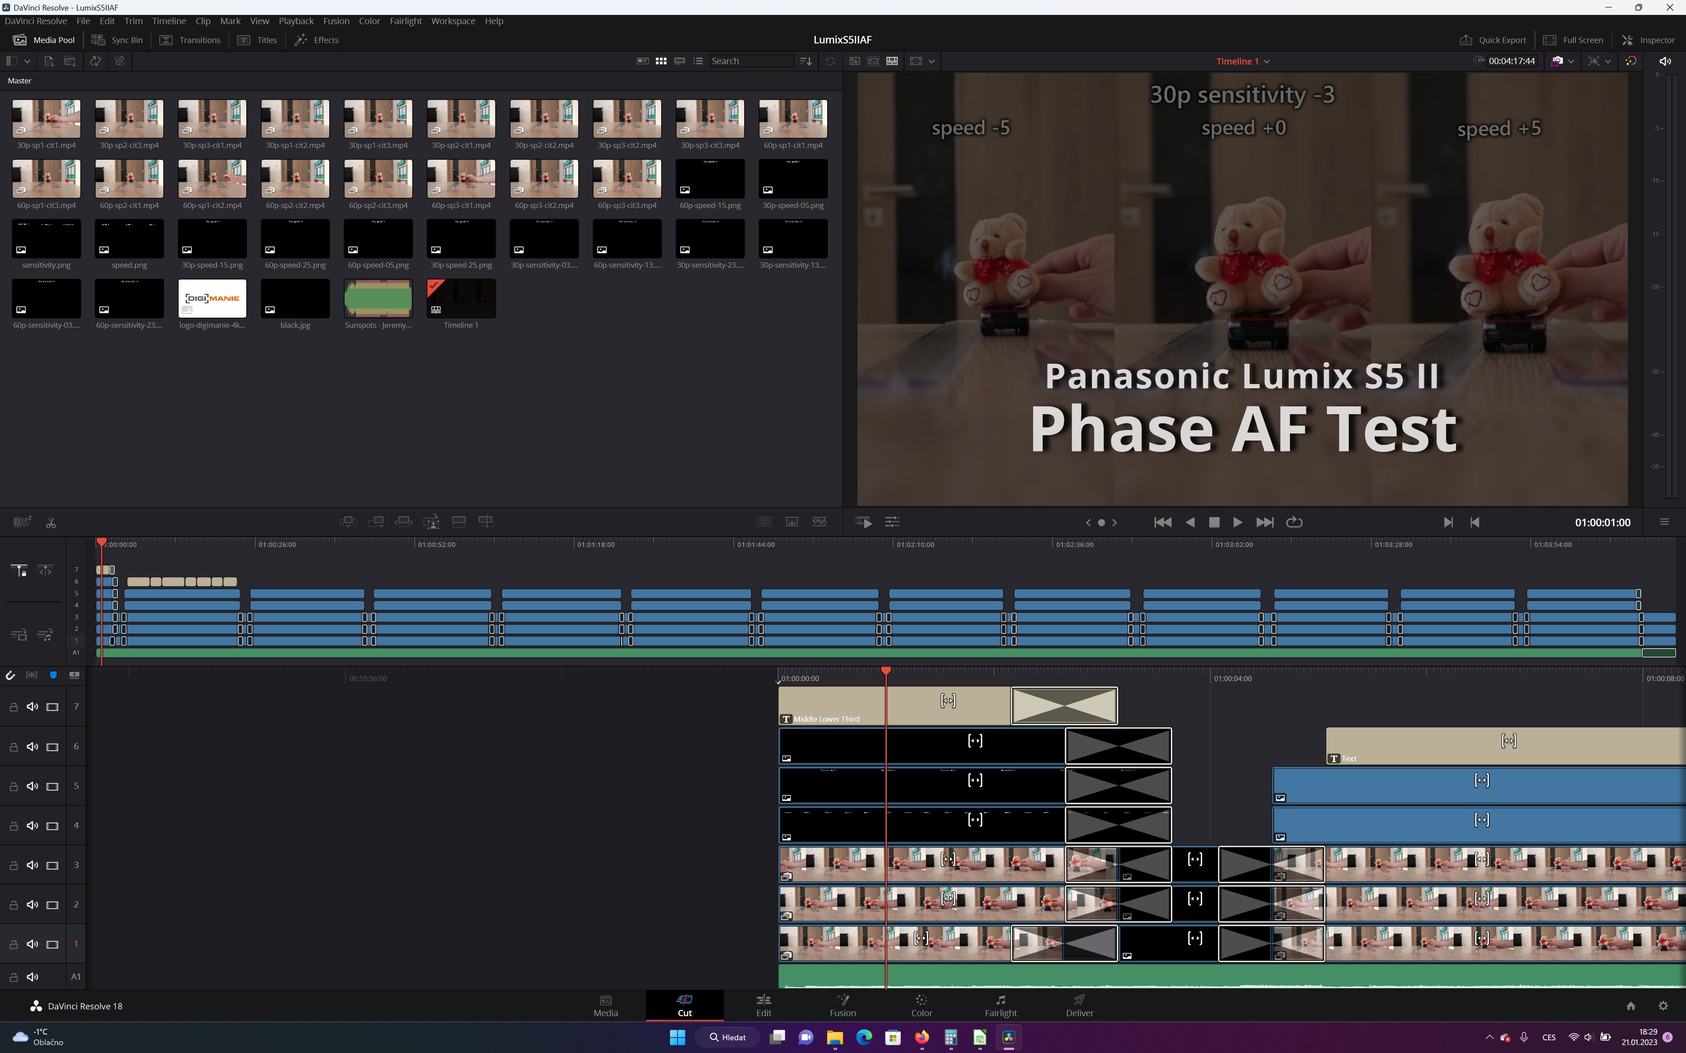
Task: Lock video track 3
Action: pyautogui.click(x=13, y=865)
